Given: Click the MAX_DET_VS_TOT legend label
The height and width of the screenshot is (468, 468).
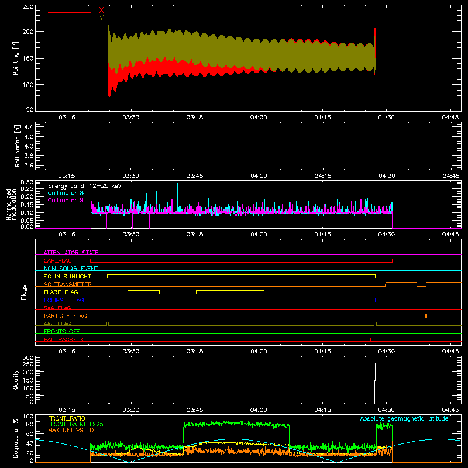Looking at the screenshot, I should [73, 430].
